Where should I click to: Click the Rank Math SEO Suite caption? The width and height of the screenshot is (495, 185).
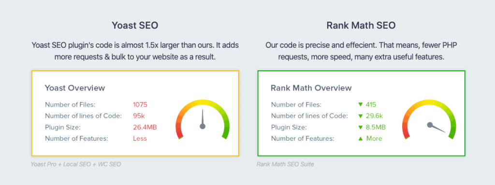tap(285, 164)
